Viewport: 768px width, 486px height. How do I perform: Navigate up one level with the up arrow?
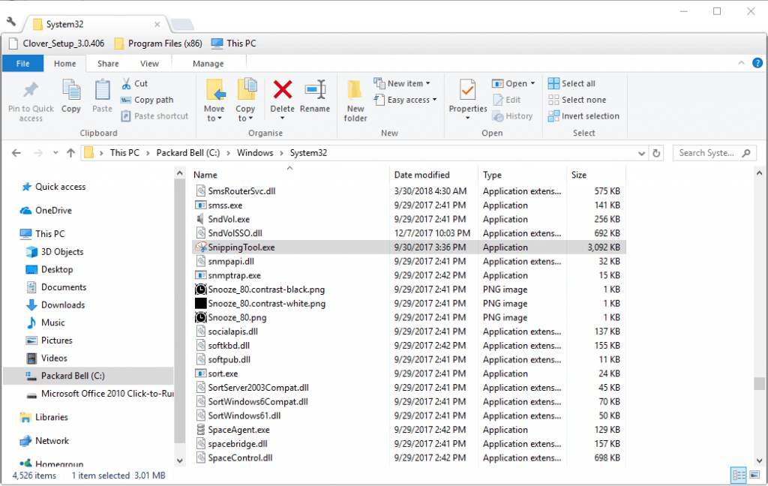click(x=70, y=152)
